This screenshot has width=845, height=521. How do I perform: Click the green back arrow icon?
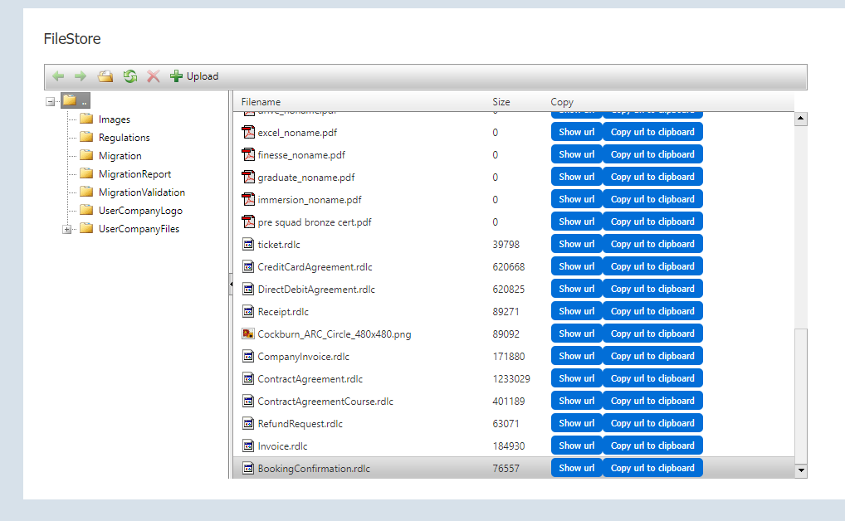click(x=57, y=76)
